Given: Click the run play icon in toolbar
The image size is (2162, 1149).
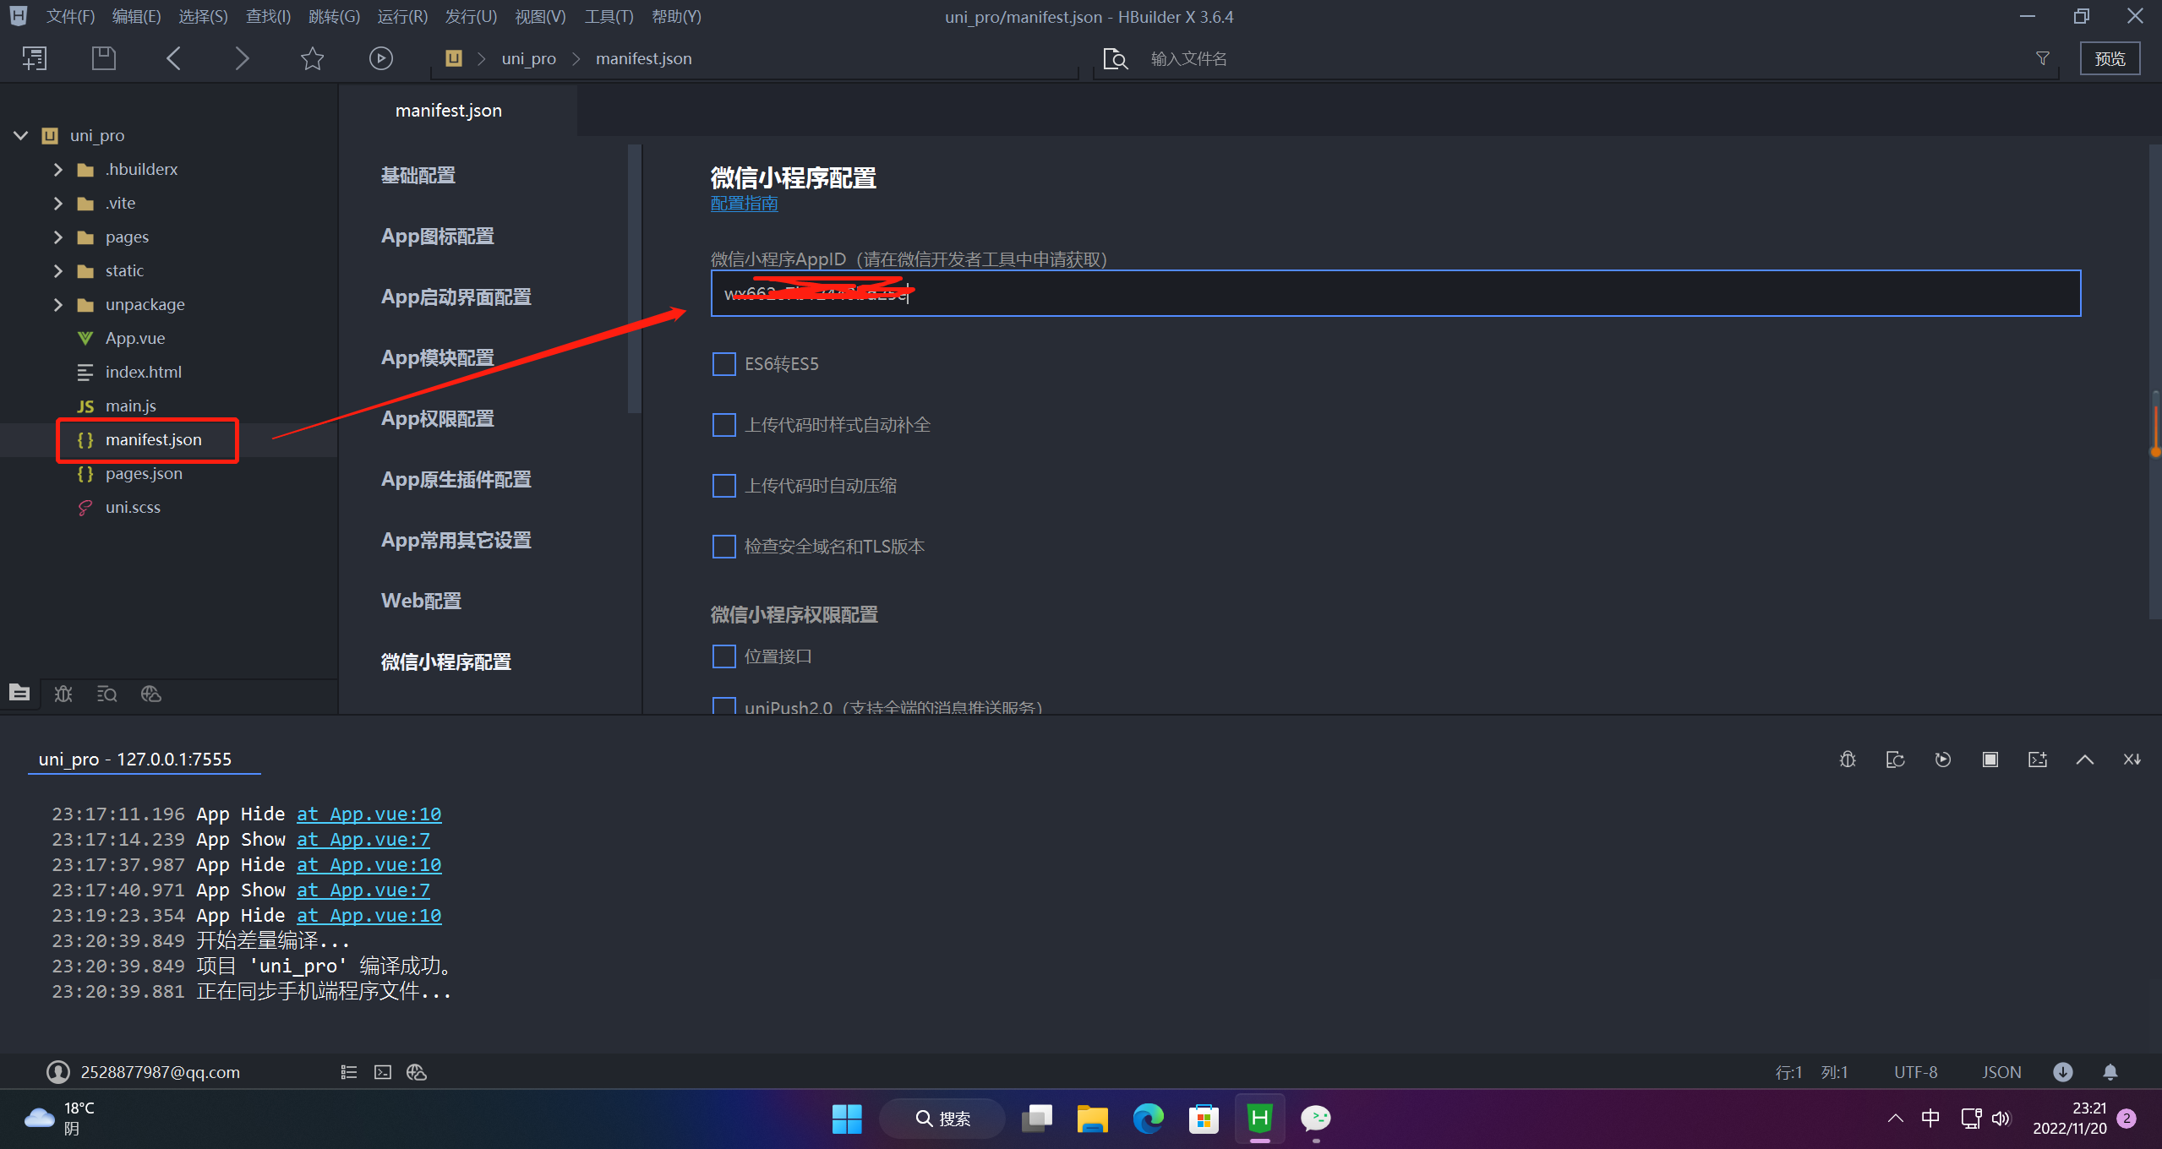Looking at the screenshot, I should 381,58.
